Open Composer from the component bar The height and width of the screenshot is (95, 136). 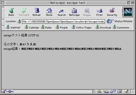[127, 92]
